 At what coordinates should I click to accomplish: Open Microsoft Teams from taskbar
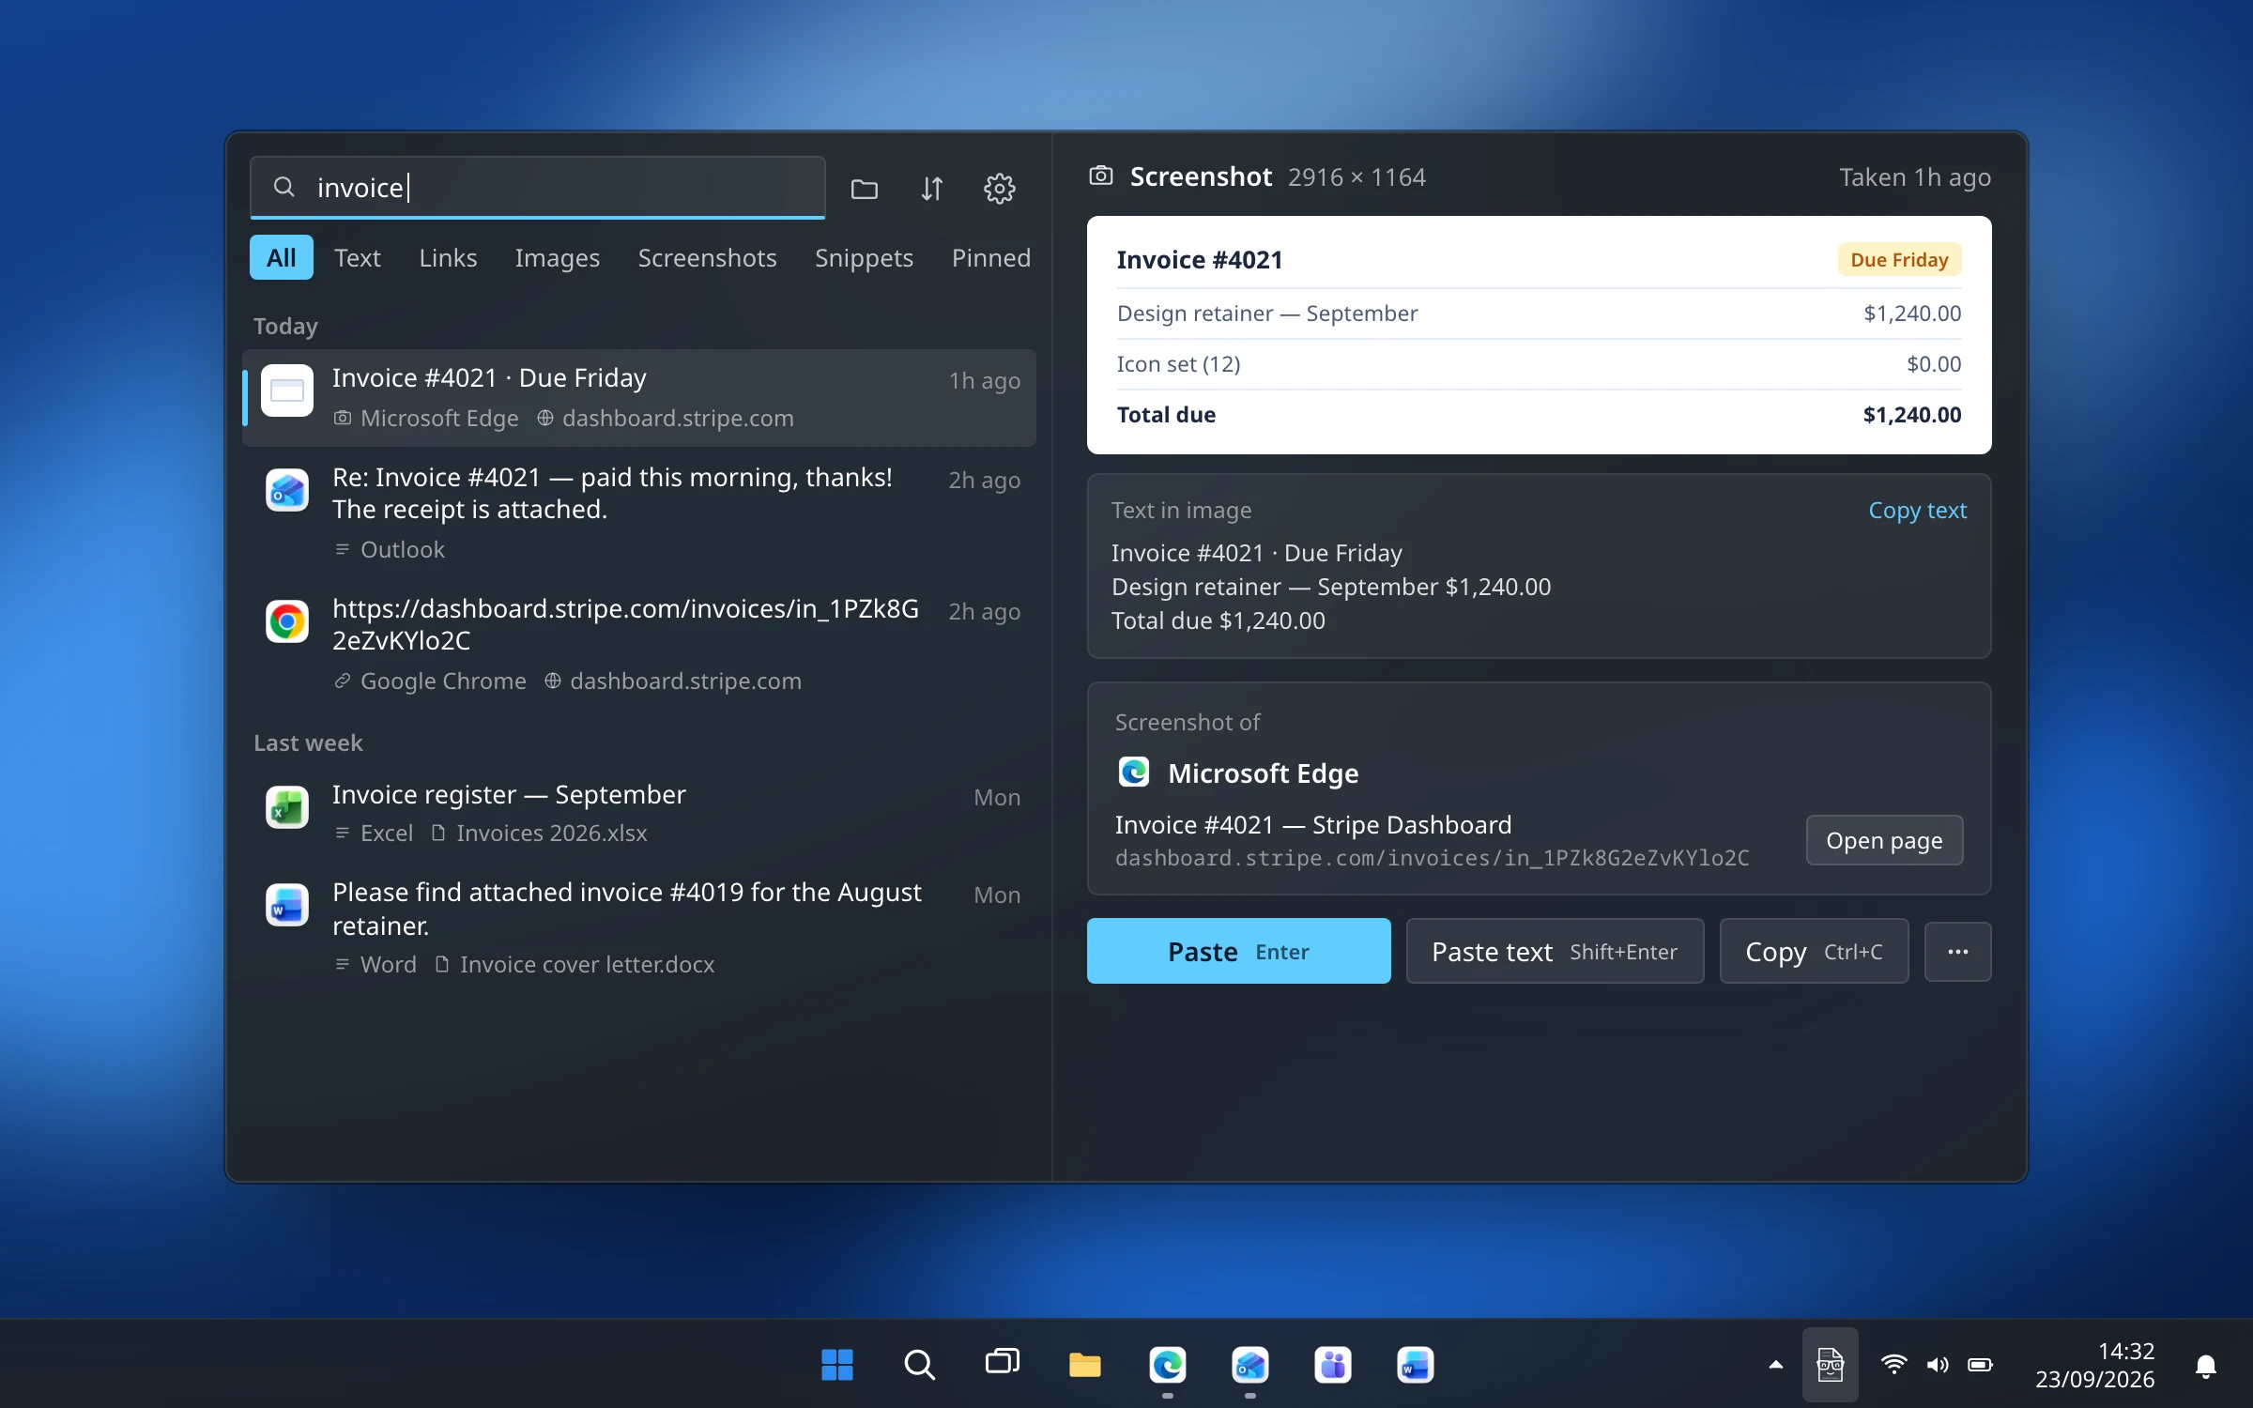tap(1332, 1364)
